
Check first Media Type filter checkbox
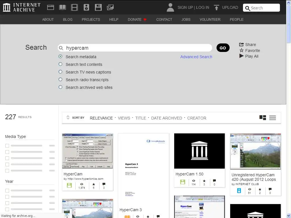[7, 146]
